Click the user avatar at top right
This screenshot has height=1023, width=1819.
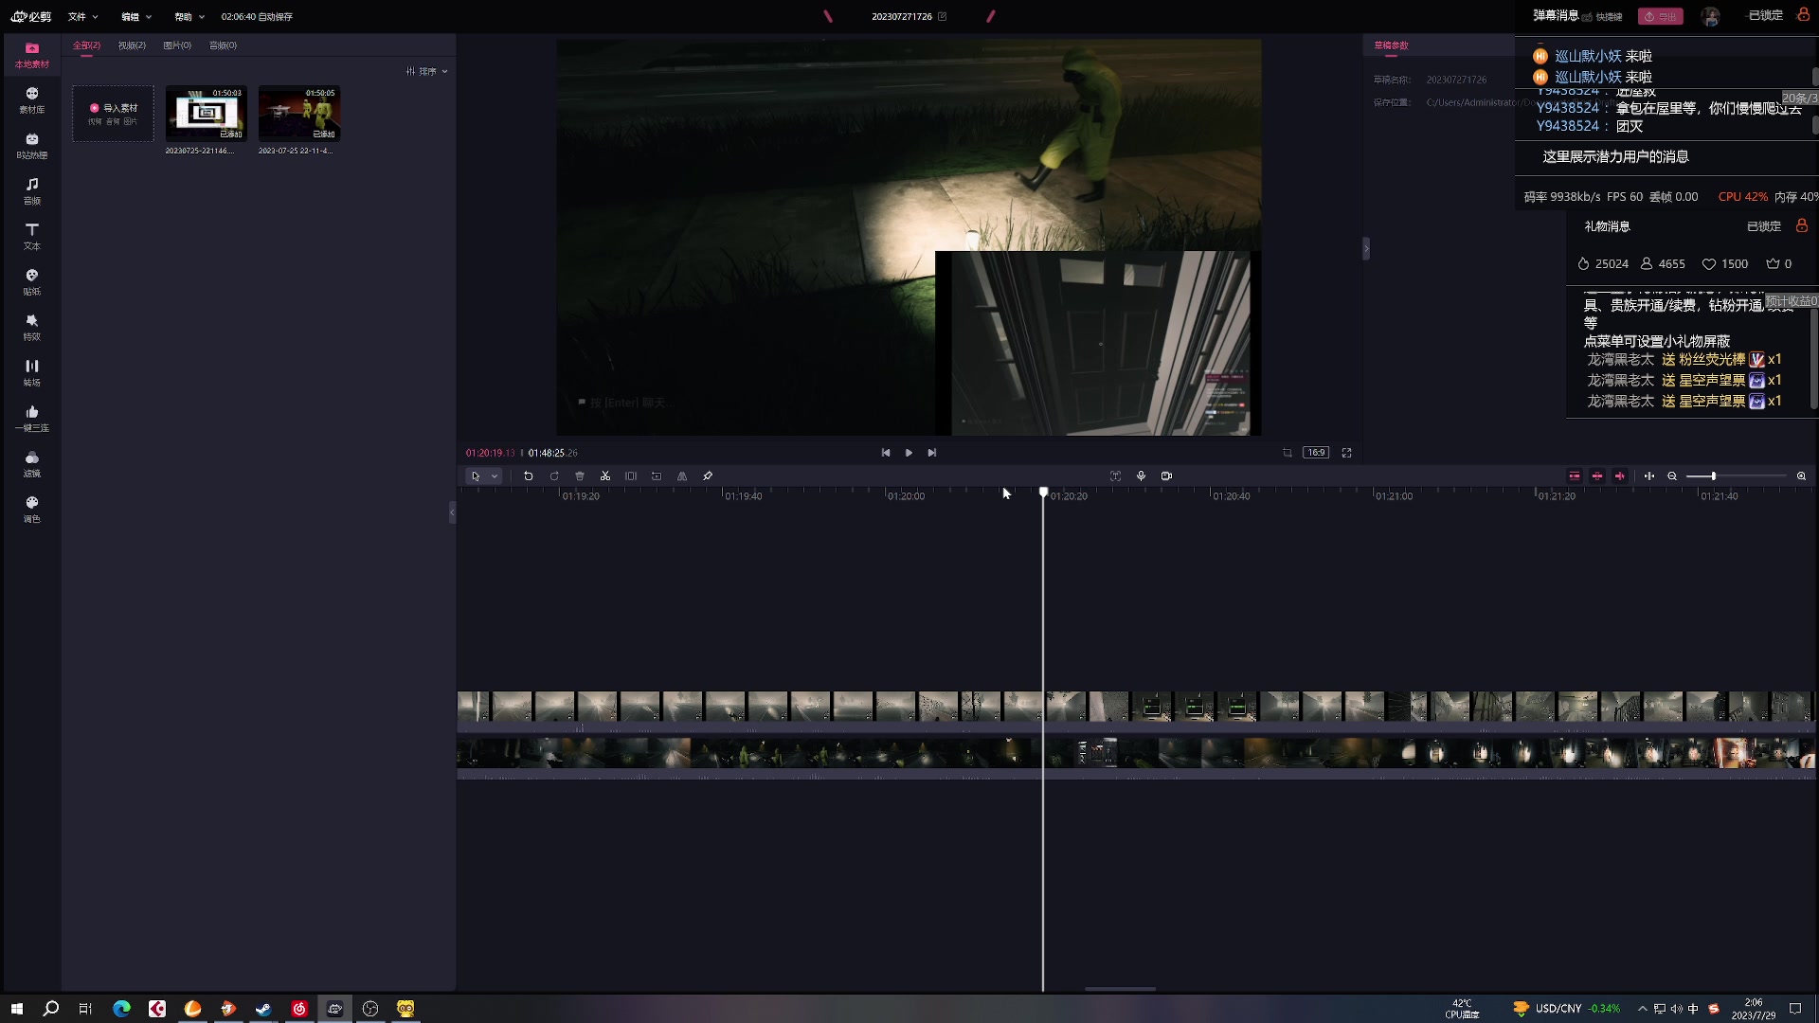point(1710,16)
